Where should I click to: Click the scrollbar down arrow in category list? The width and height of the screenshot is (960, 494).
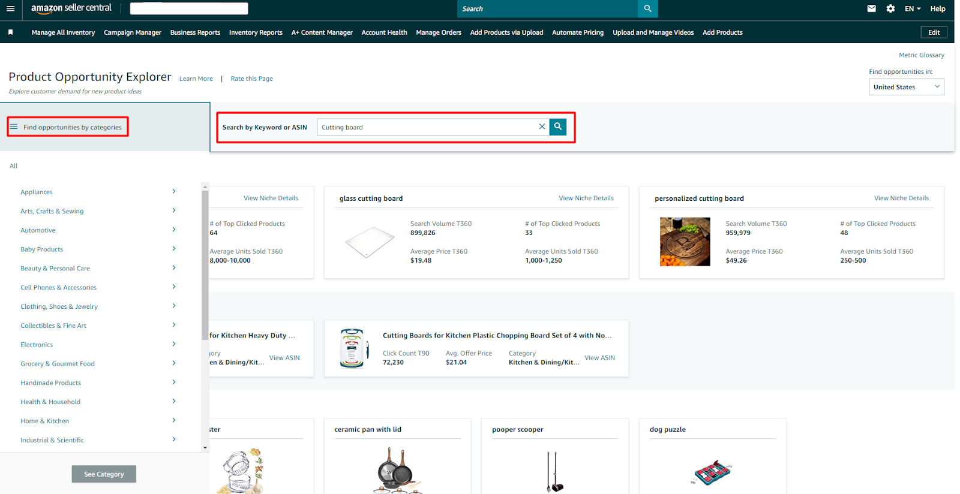(205, 447)
